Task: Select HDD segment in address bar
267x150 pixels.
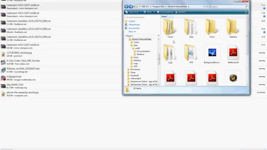Action: 145,7
